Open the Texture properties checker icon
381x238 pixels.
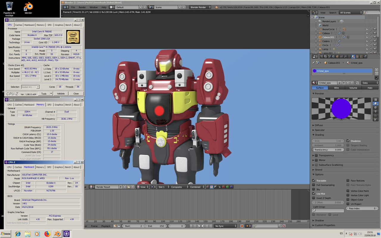[357, 57]
